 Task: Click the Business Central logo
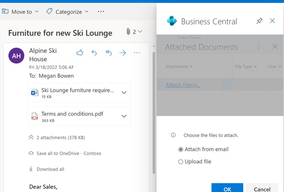172,21
